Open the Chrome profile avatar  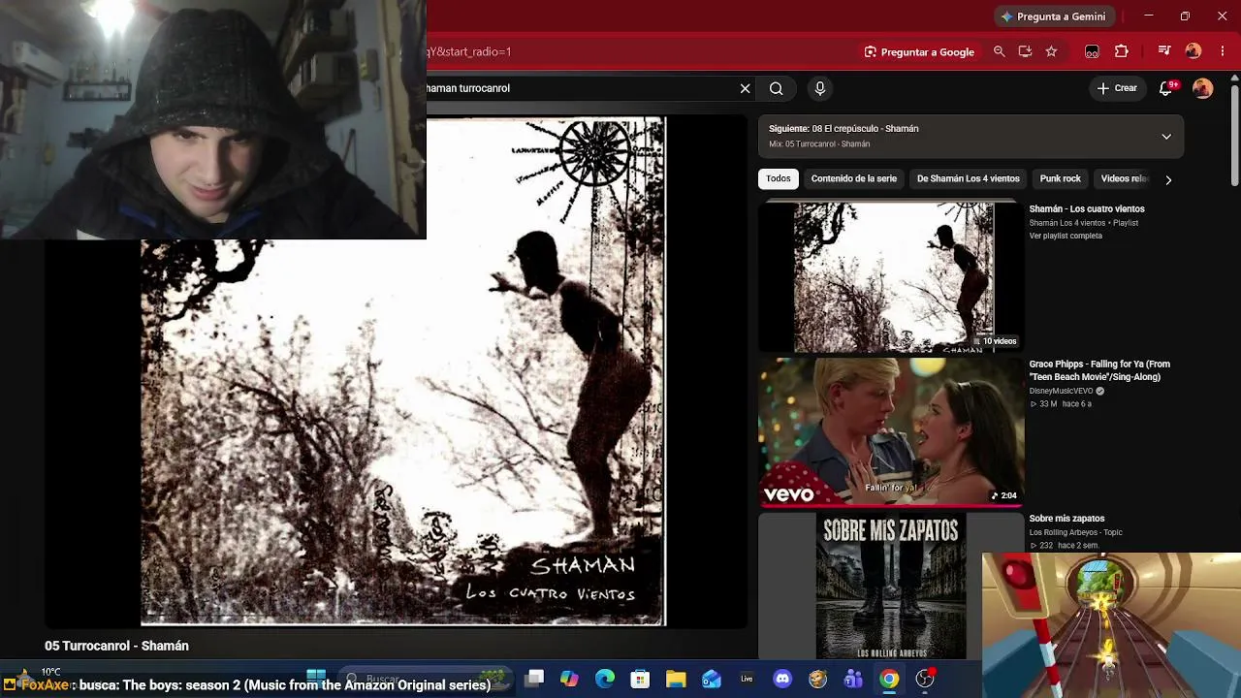(x=1193, y=51)
